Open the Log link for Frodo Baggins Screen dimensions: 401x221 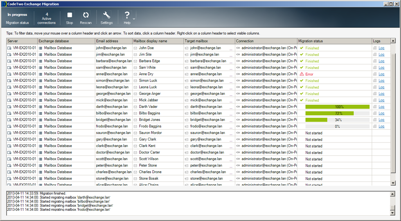(381, 126)
